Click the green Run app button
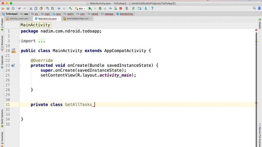Screen dimensions: 262x147 pyautogui.click(x=90, y=9)
